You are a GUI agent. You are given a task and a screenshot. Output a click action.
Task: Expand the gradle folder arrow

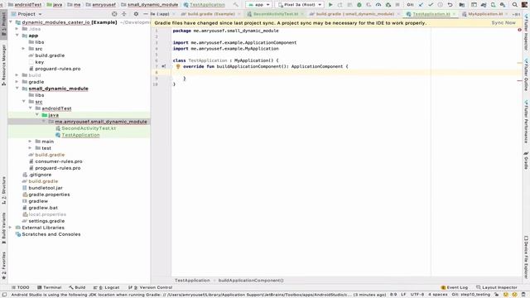click(x=17, y=82)
